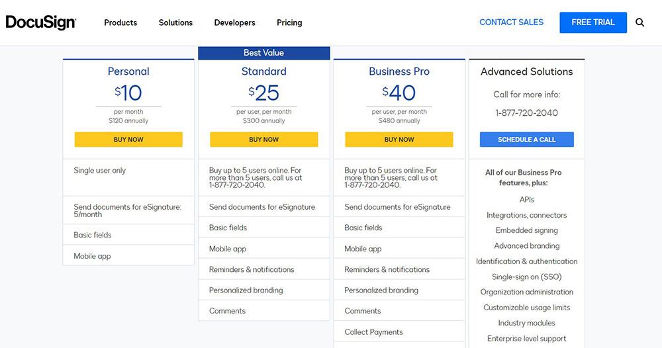Go to the Pricing page
Screen dimensions: 662x348
(x=289, y=22)
